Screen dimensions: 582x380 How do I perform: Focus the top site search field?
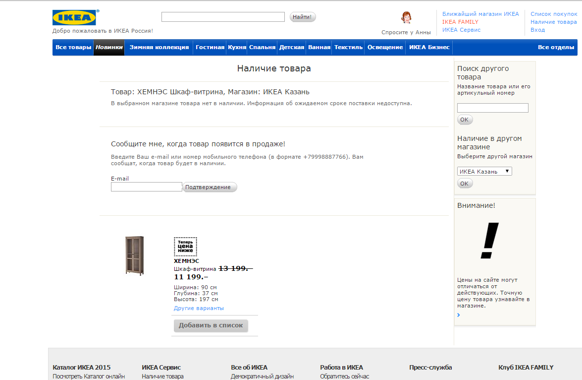223,17
